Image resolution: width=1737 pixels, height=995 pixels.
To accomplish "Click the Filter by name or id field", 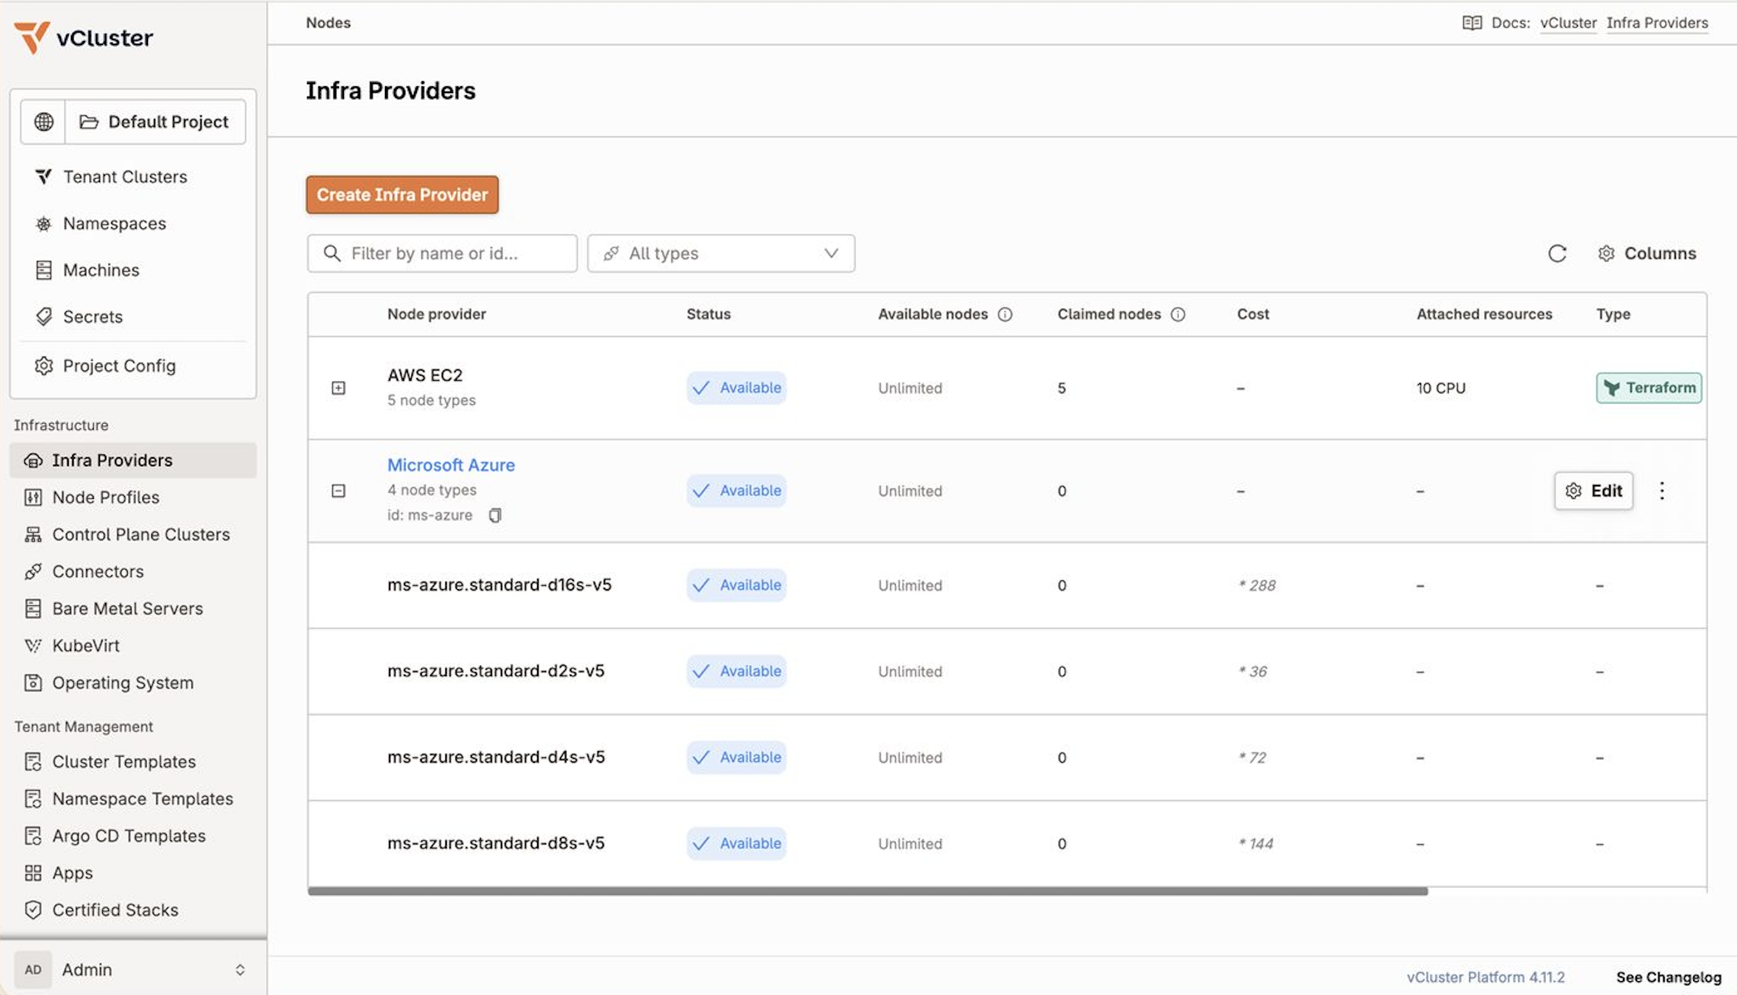I will point(443,254).
